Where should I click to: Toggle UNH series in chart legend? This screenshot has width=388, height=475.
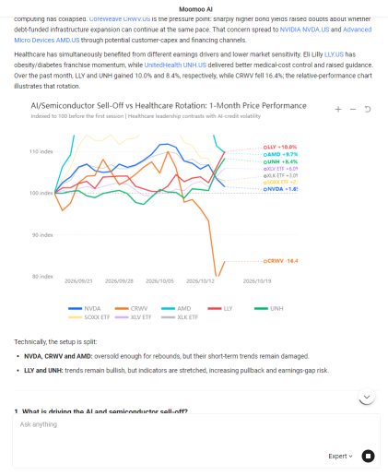tap(269, 308)
